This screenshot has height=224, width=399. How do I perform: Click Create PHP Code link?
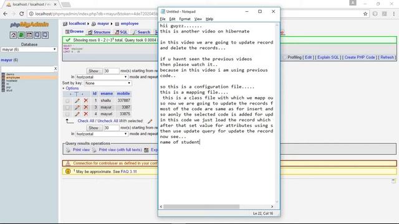(x=360, y=57)
